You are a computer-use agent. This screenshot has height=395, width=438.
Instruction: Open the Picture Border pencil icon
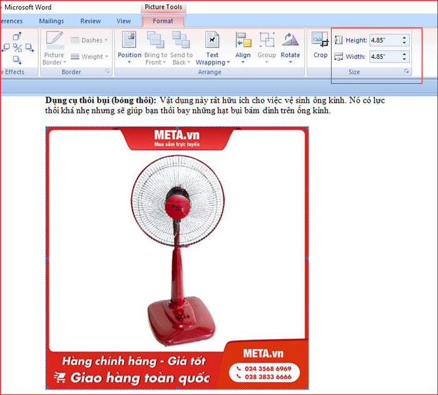point(54,39)
